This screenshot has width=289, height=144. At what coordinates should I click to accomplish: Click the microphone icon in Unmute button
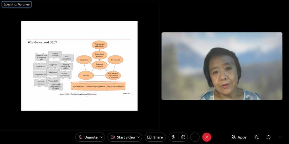coord(80,137)
